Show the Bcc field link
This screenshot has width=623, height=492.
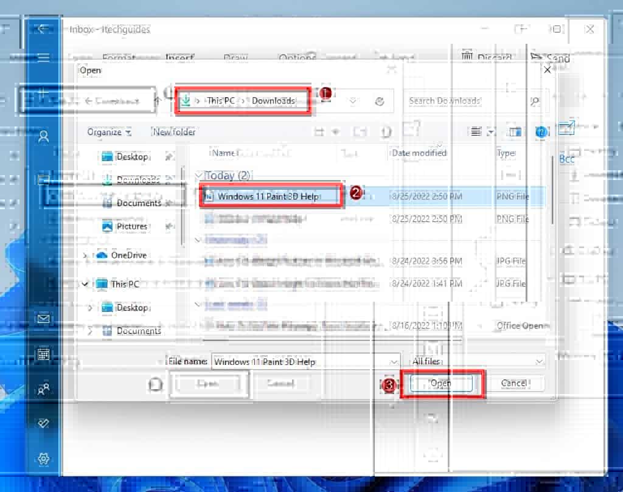coord(566,159)
